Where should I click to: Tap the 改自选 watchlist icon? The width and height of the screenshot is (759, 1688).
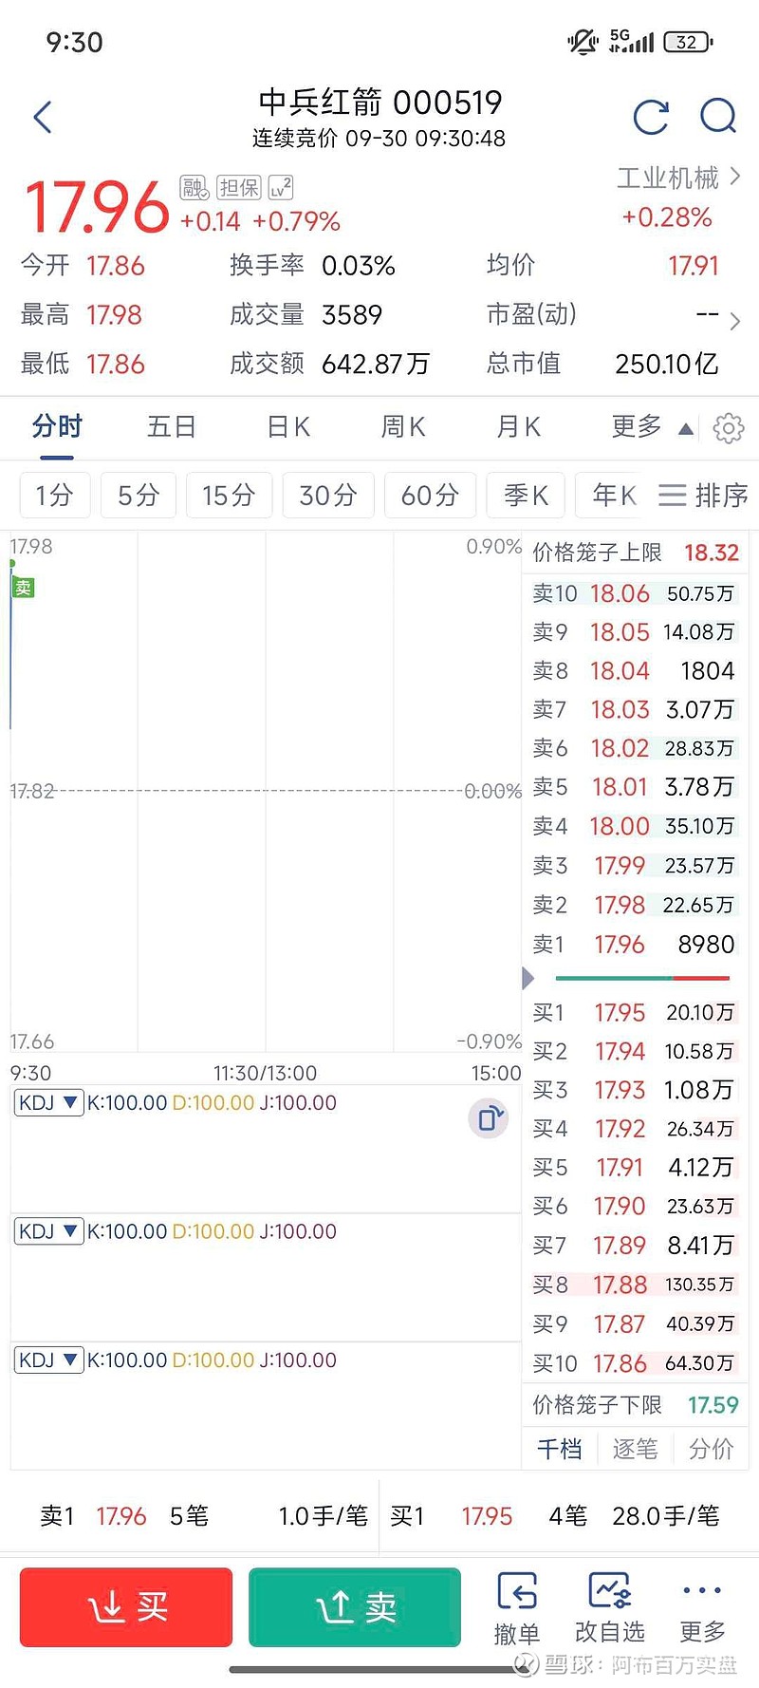[610, 1607]
